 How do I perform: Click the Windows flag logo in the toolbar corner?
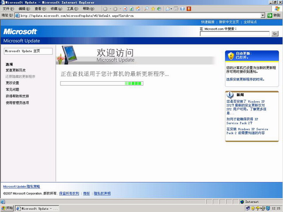(277, 9)
